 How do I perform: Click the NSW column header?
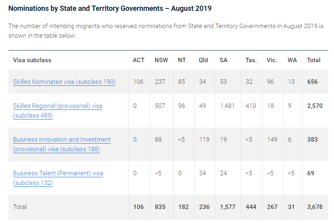coord(161,60)
